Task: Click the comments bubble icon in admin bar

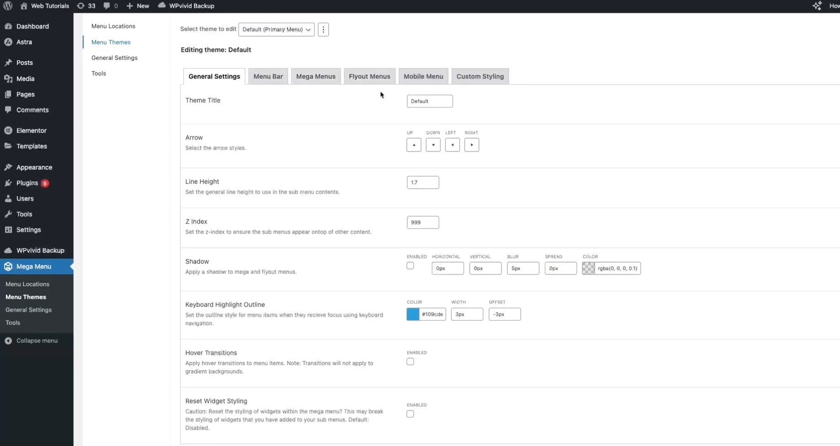Action: (x=107, y=6)
